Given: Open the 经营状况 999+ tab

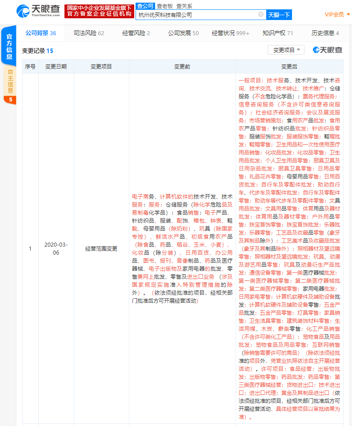Looking at the screenshot, I should tap(230, 33).
